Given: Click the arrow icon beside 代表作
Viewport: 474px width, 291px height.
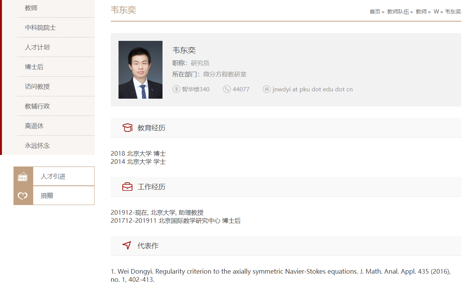Looking at the screenshot, I should [x=127, y=246].
